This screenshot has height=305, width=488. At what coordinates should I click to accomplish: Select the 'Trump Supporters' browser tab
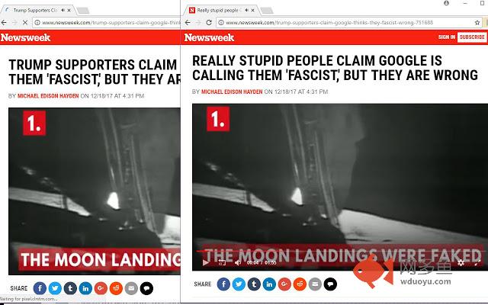coord(38,10)
